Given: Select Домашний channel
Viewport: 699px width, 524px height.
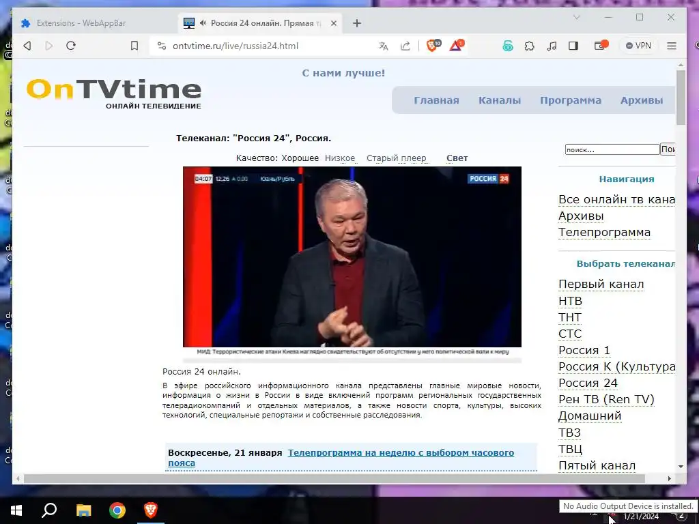Looking at the screenshot, I should coord(590,416).
